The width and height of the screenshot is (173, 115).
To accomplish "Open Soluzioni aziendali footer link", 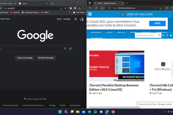I will point(11,105).
